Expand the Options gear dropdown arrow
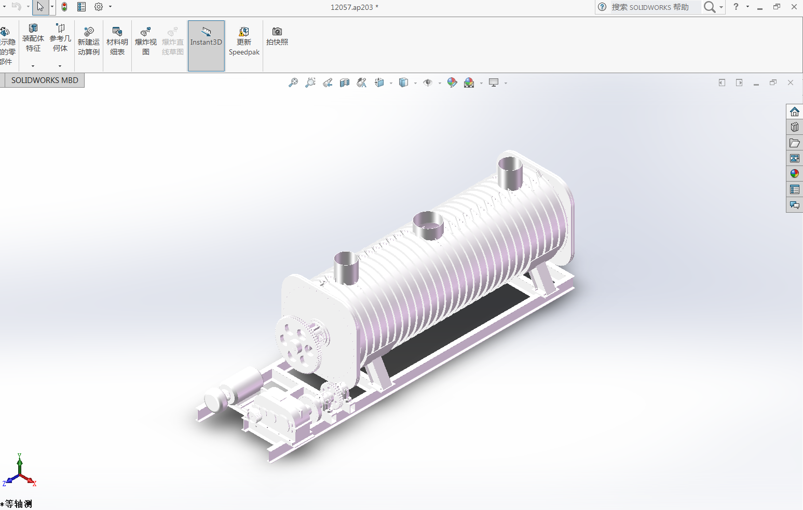 110,7
